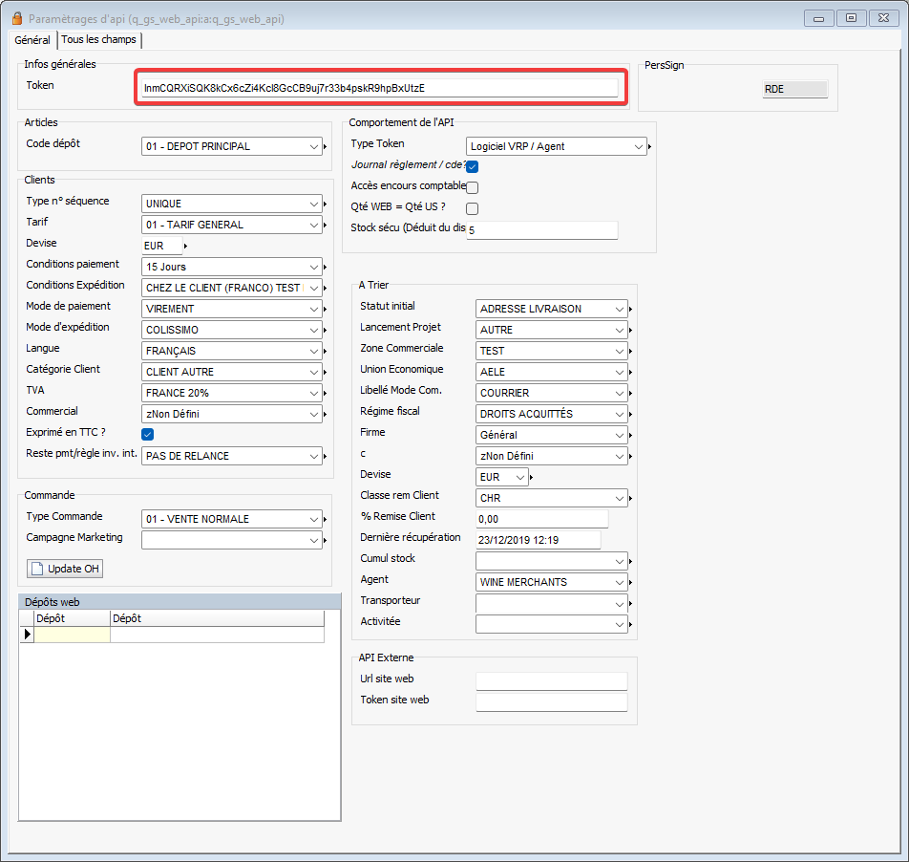Click the lock icon in the title bar

pyautogui.click(x=16, y=18)
